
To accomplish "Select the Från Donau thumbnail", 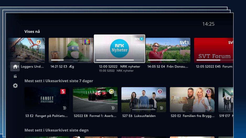I will [168, 50].
